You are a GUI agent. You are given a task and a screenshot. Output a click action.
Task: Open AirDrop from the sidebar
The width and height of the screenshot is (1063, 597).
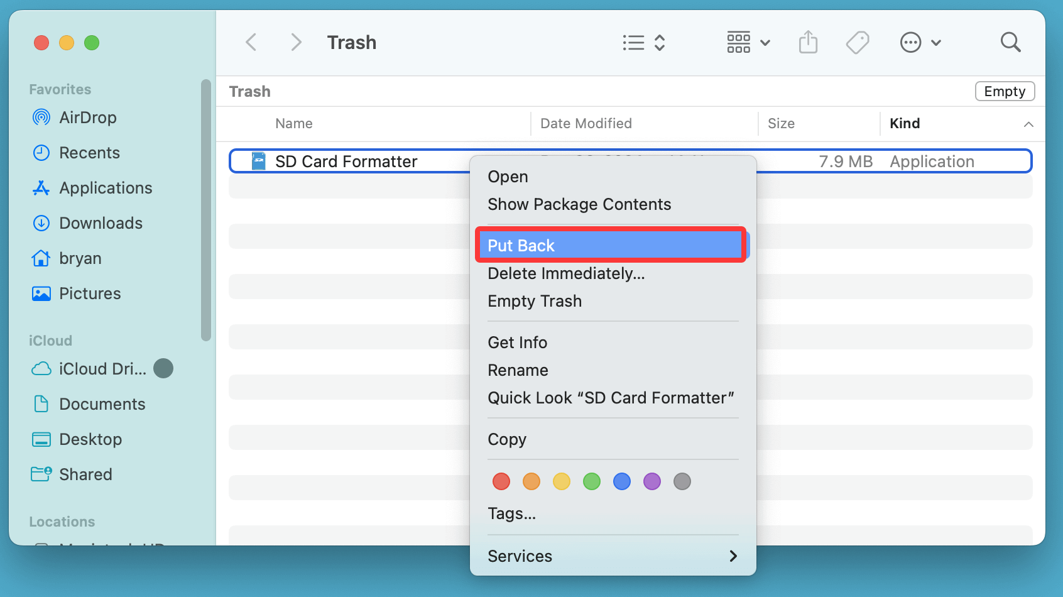tap(87, 118)
